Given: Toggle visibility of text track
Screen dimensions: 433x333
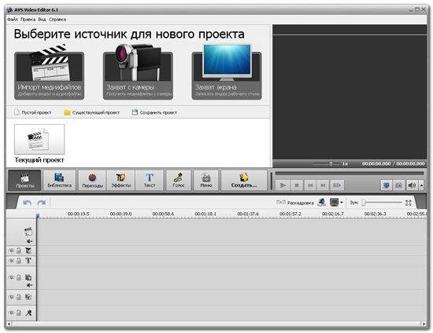Looking at the screenshot, I should (x=11, y=261).
